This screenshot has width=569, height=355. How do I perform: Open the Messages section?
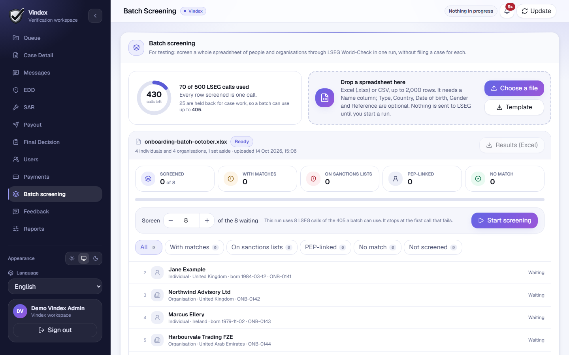pos(55,73)
